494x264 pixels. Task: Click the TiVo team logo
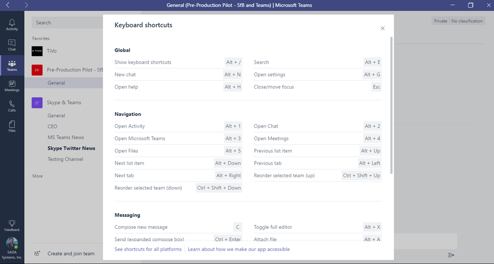click(37, 51)
